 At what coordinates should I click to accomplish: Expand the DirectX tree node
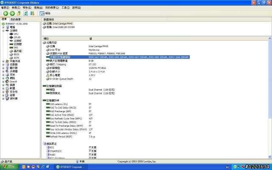pos(3,82)
